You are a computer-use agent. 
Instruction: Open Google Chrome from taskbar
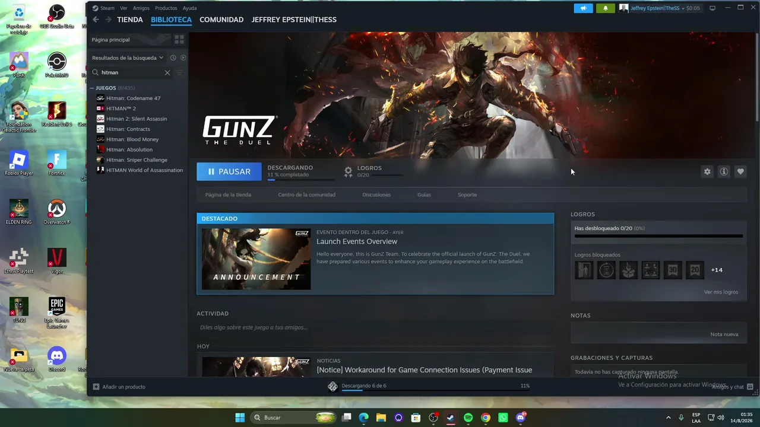point(486,418)
